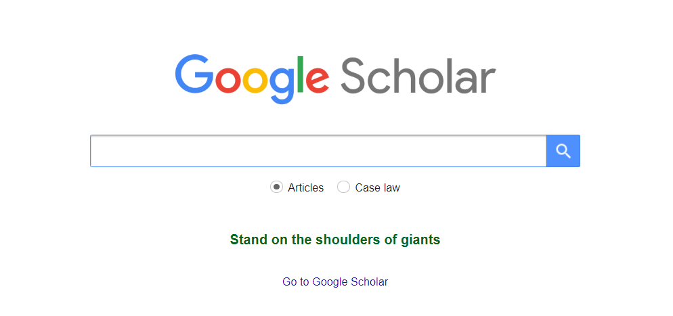Select the Articles radio button
Image resolution: width=673 pixels, height=316 pixels.
tap(276, 187)
